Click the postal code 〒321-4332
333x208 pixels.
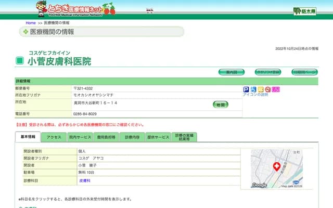[x=83, y=88]
